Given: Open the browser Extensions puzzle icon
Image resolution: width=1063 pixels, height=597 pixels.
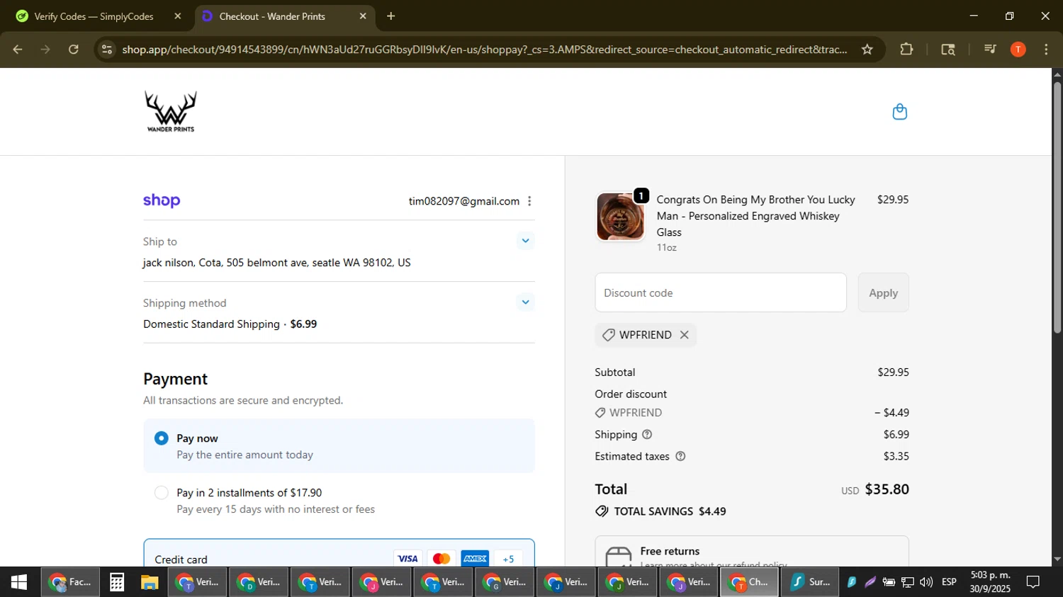Looking at the screenshot, I should pyautogui.click(x=906, y=50).
